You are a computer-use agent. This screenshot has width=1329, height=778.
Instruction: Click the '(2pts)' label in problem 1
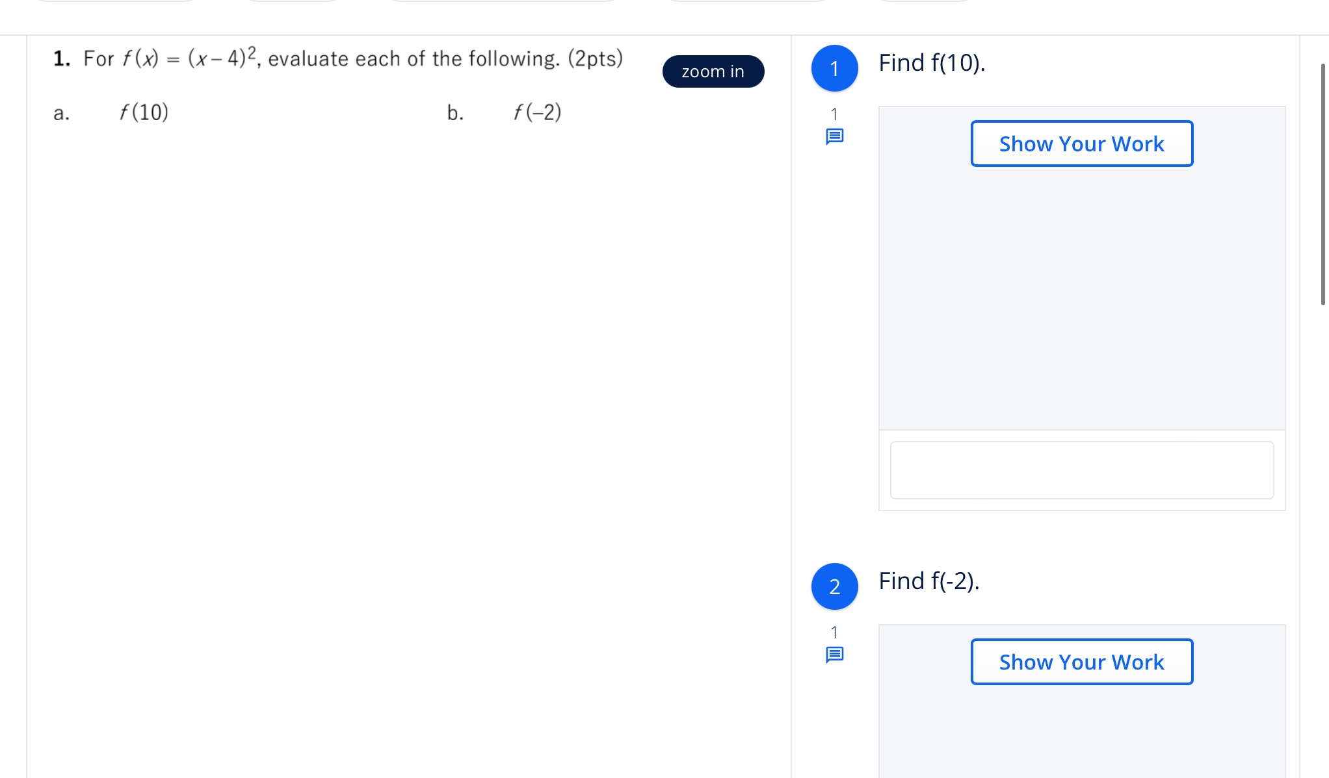click(596, 58)
